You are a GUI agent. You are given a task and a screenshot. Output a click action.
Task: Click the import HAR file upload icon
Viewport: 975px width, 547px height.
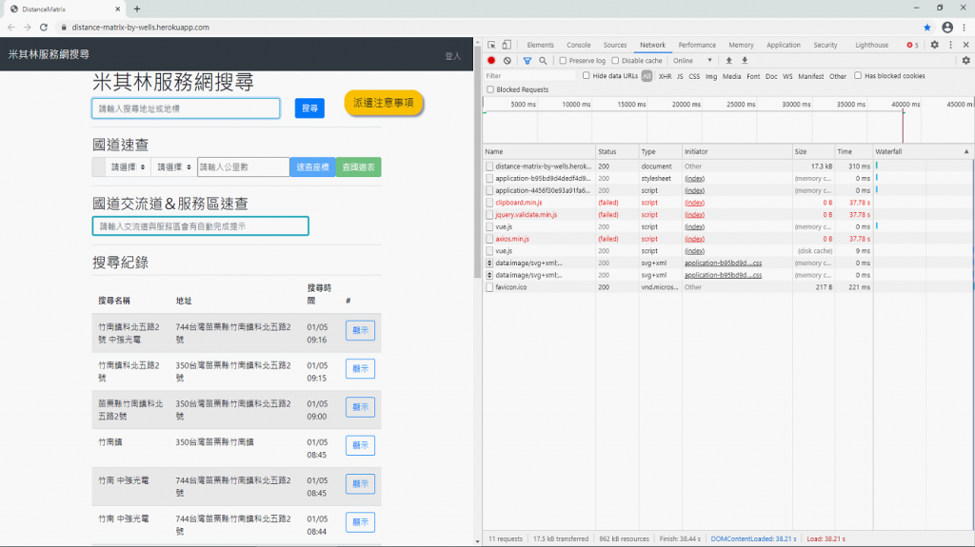(728, 60)
